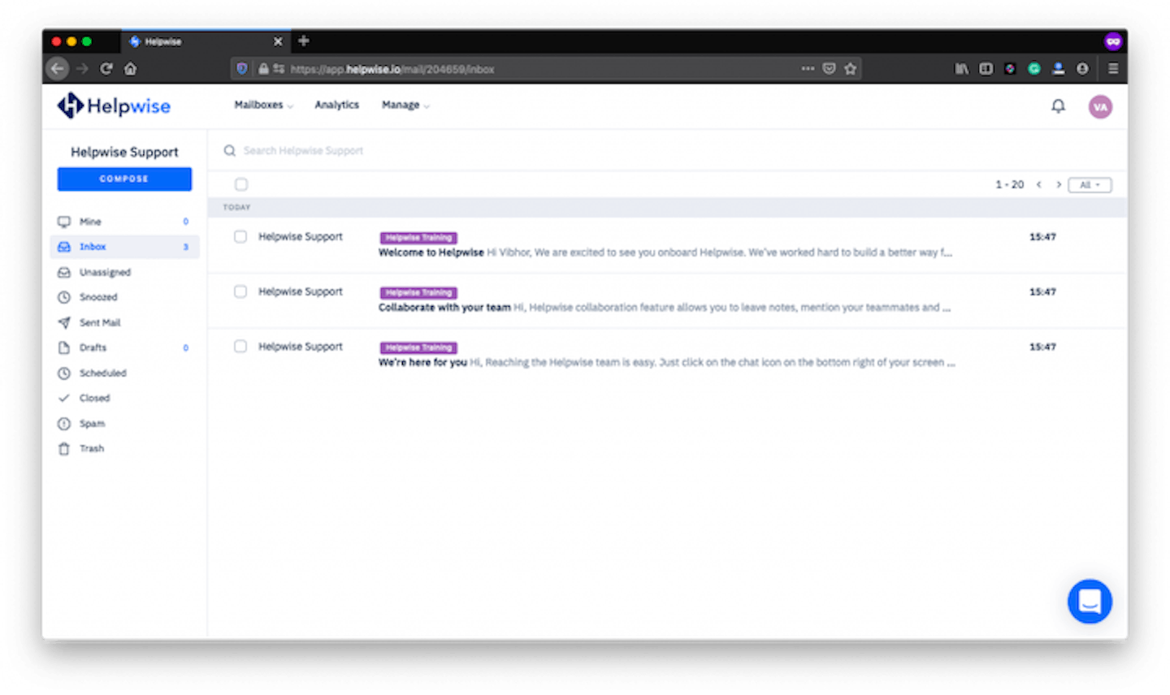
Task: Click Helpwise Training tag on We're here email
Action: [x=418, y=347]
